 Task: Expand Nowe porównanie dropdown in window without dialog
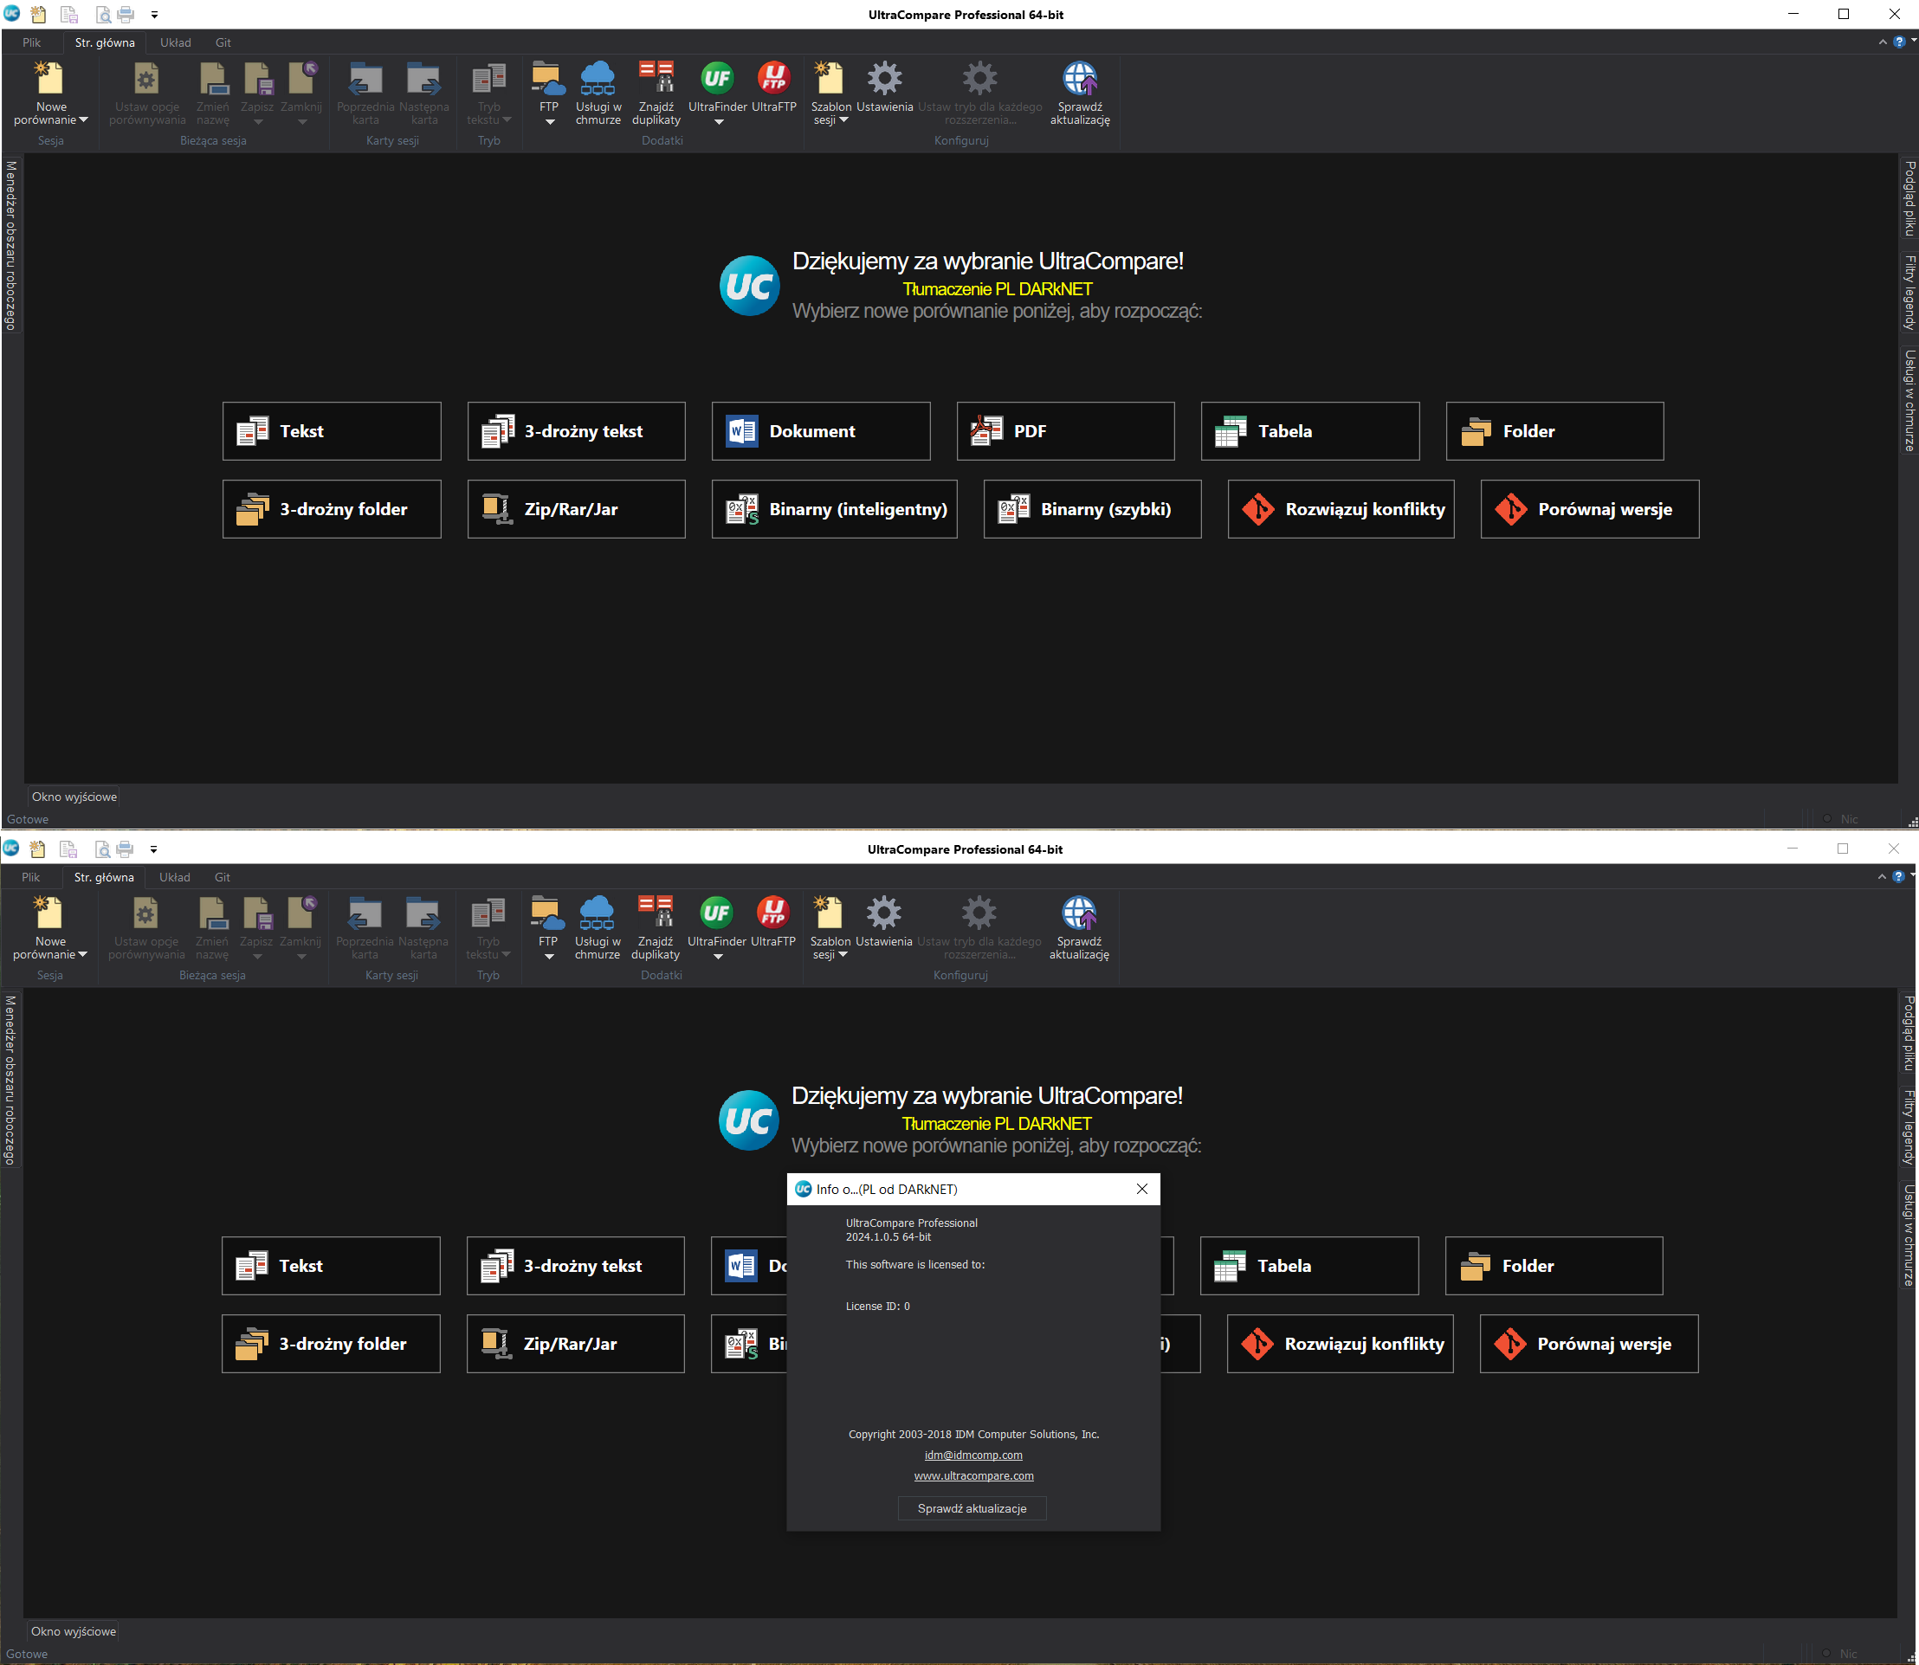pos(84,119)
